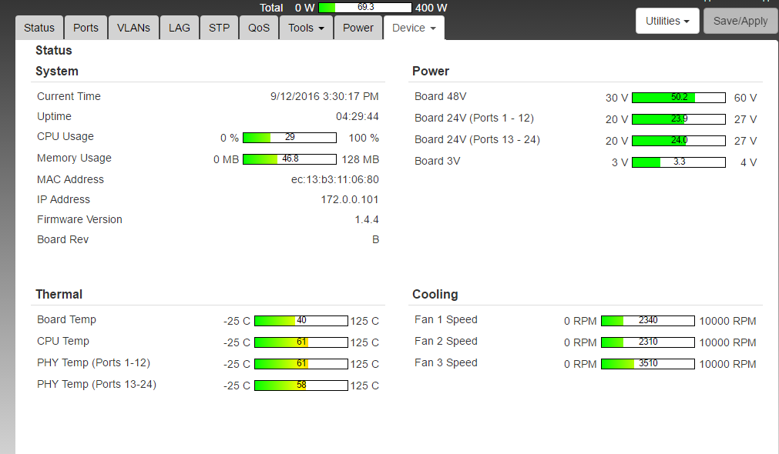Click the Board 3V voltage bar
Image resolution: width=779 pixels, height=454 pixels.
pyautogui.click(x=678, y=162)
